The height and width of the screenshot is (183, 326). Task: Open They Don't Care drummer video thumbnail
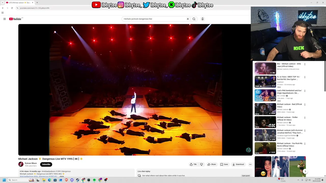click(265, 135)
